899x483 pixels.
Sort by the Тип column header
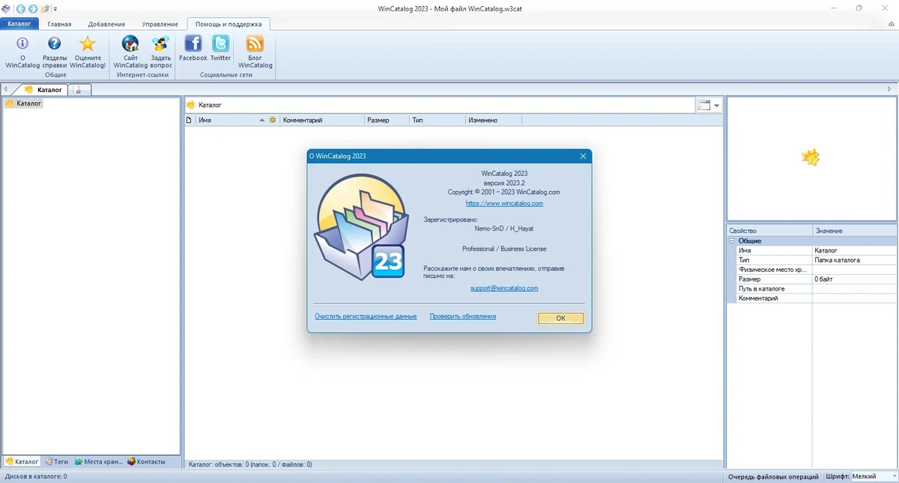(437, 120)
